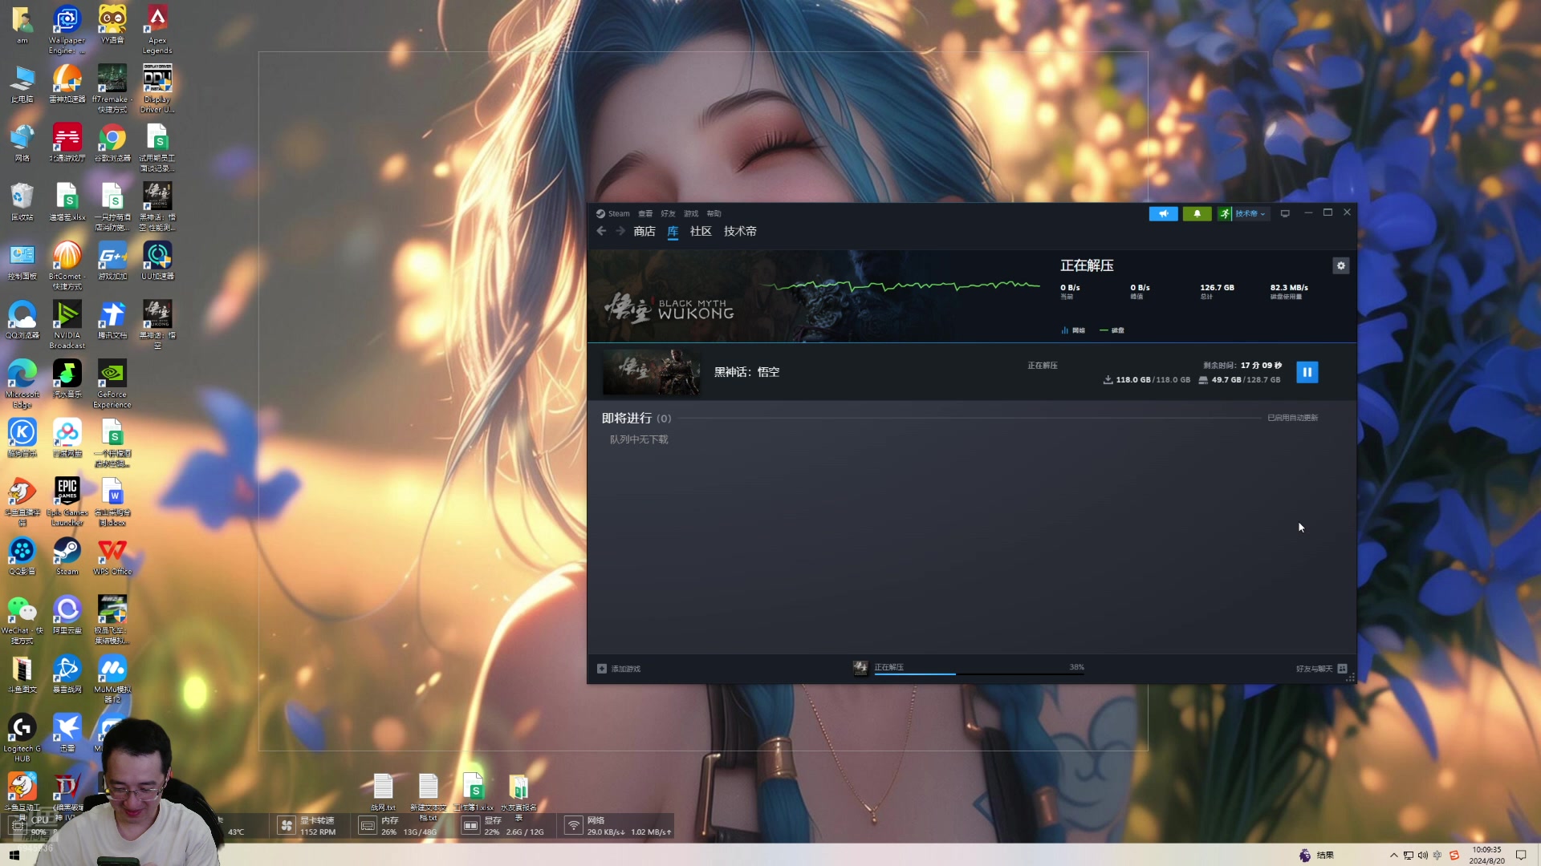1541x866 pixels.
Task: Open the Steam desktop shortcut
Action: point(67,556)
